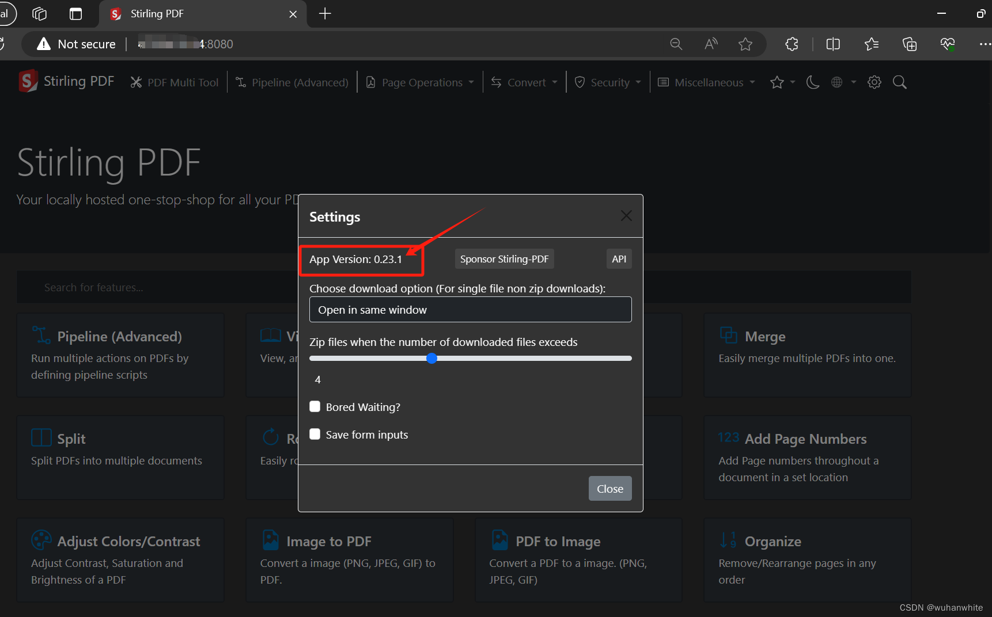The width and height of the screenshot is (992, 617).
Task: Click the Merge card icon
Action: tap(728, 335)
